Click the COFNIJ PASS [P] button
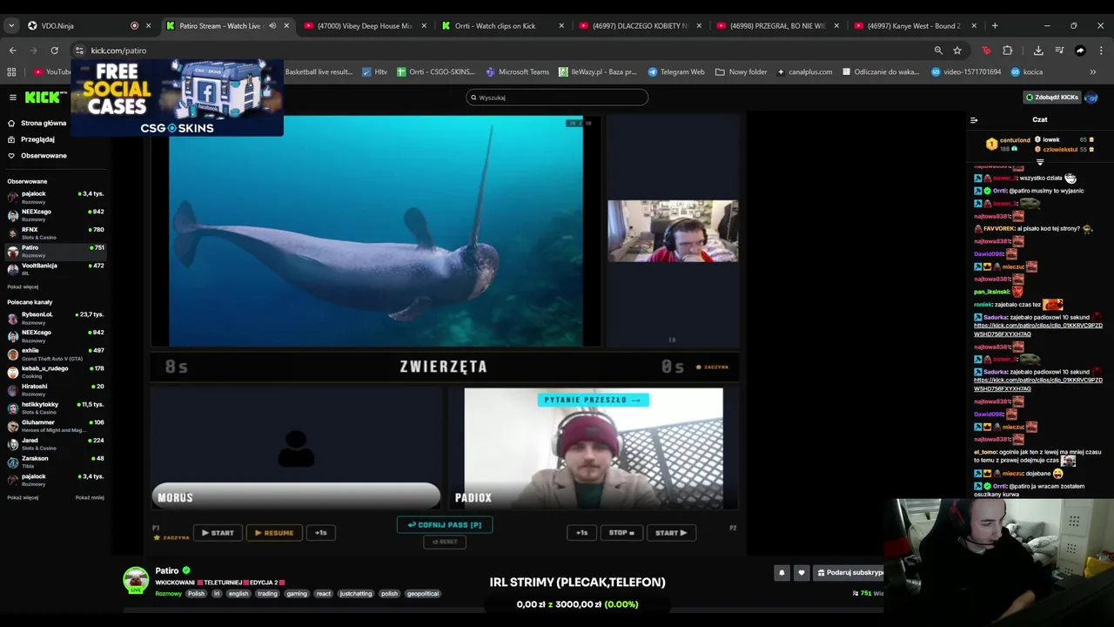The height and width of the screenshot is (627, 1114). tap(445, 524)
